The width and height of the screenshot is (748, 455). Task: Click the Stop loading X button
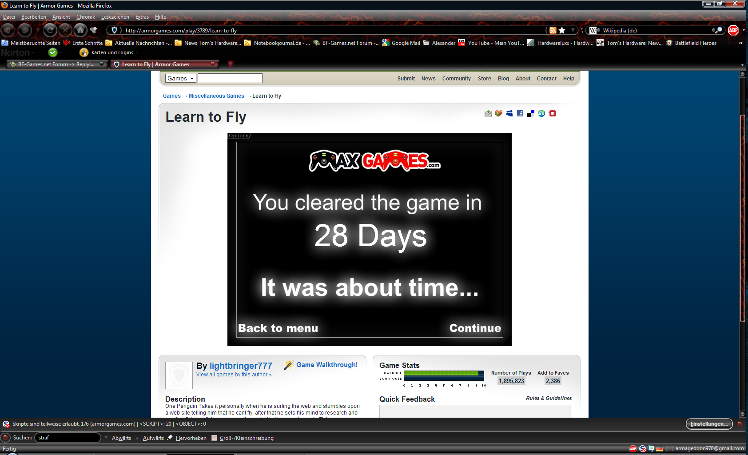(x=65, y=30)
